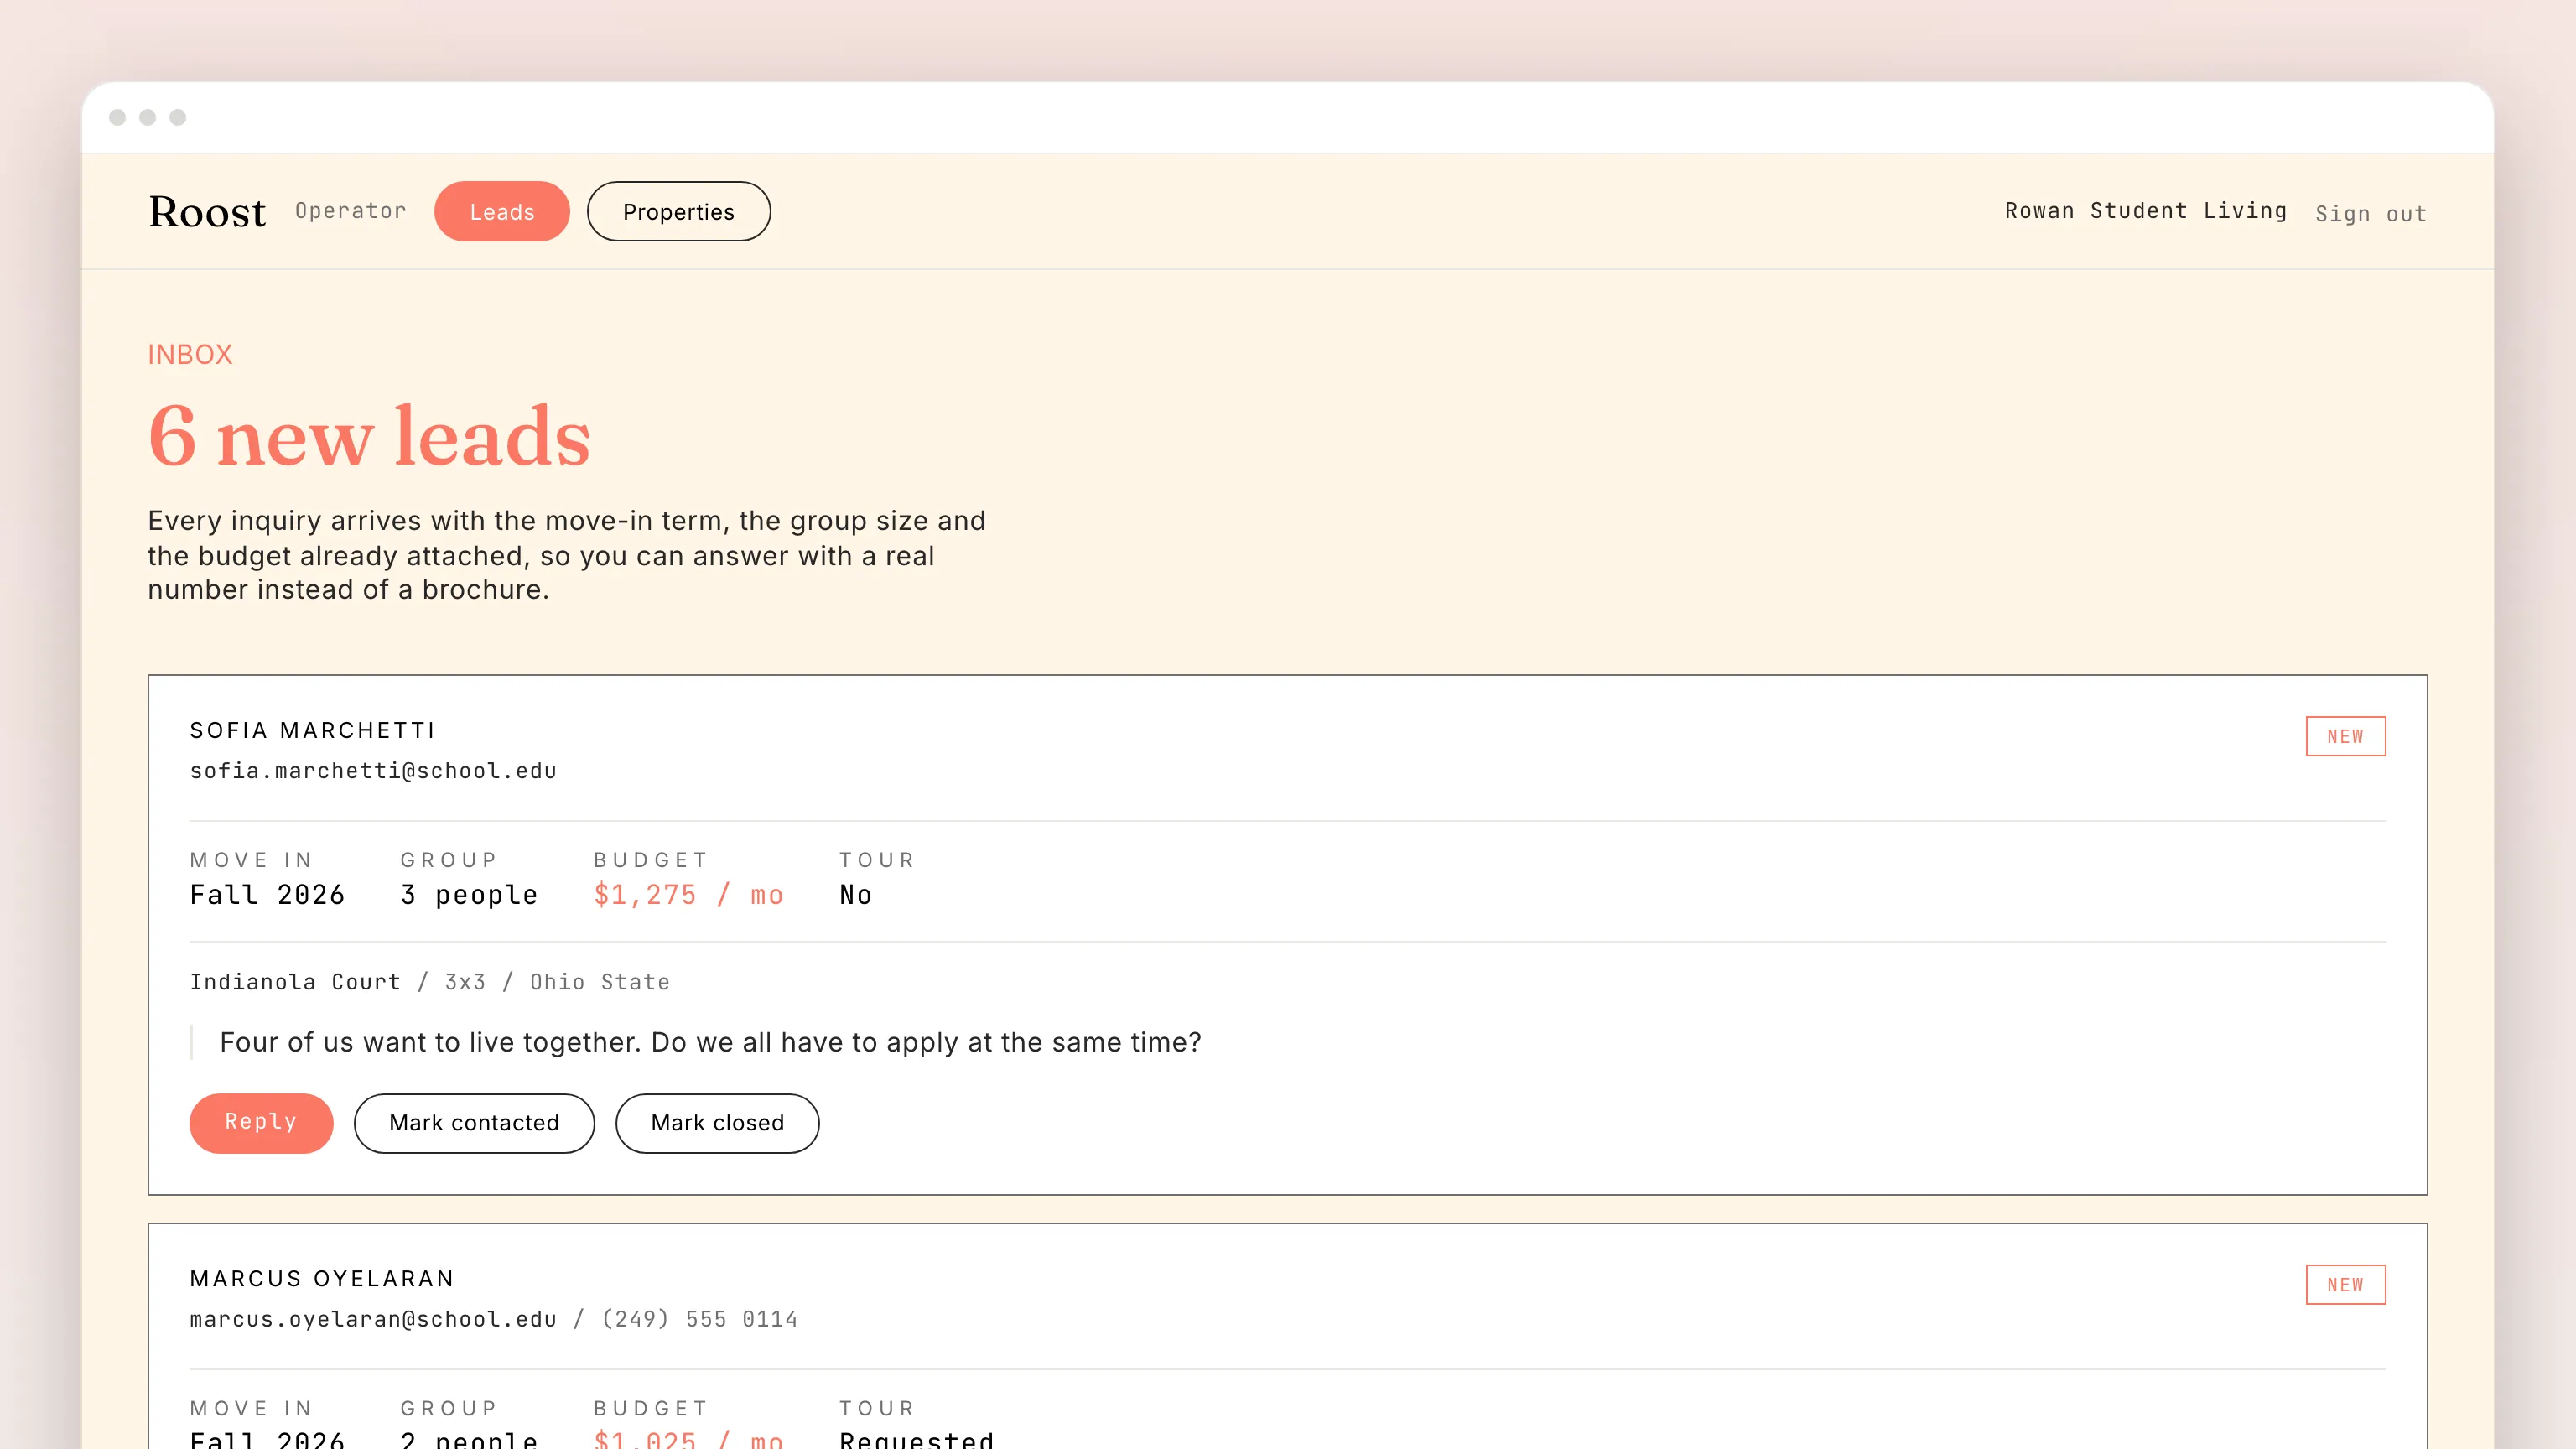Screen dimensions: 2576x1449
Task: Click the Roost logo
Action: point(207,212)
